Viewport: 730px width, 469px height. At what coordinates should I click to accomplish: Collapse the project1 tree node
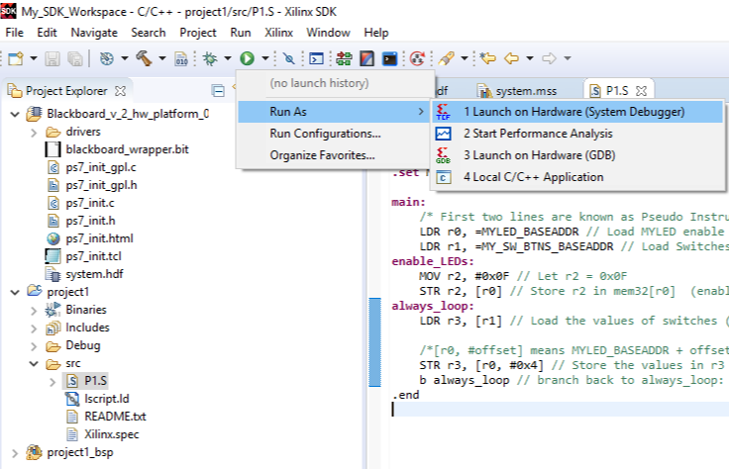click(x=15, y=292)
